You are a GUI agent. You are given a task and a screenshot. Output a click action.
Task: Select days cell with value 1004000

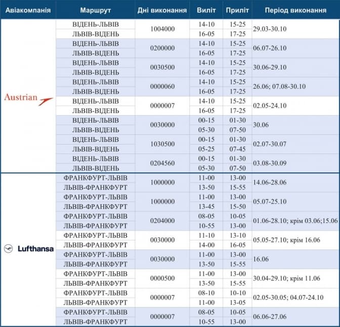point(162,29)
